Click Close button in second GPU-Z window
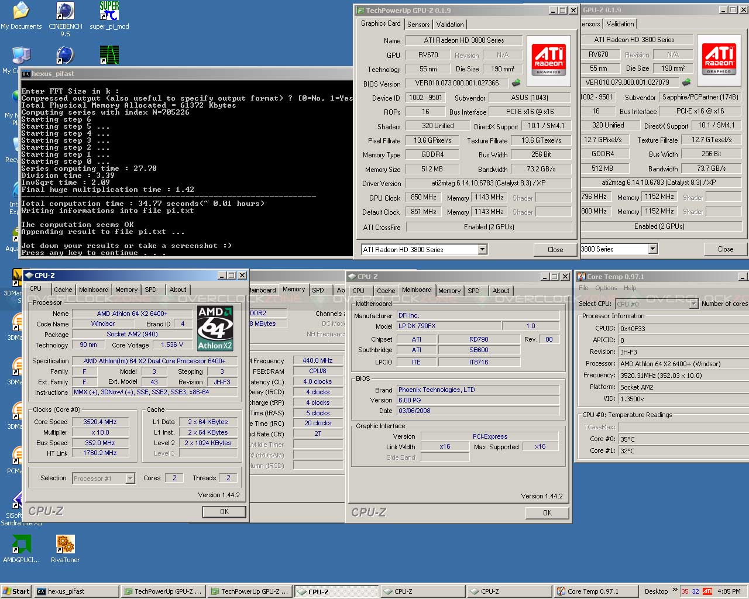The width and height of the screenshot is (749, 599). pyautogui.click(x=726, y=249)
